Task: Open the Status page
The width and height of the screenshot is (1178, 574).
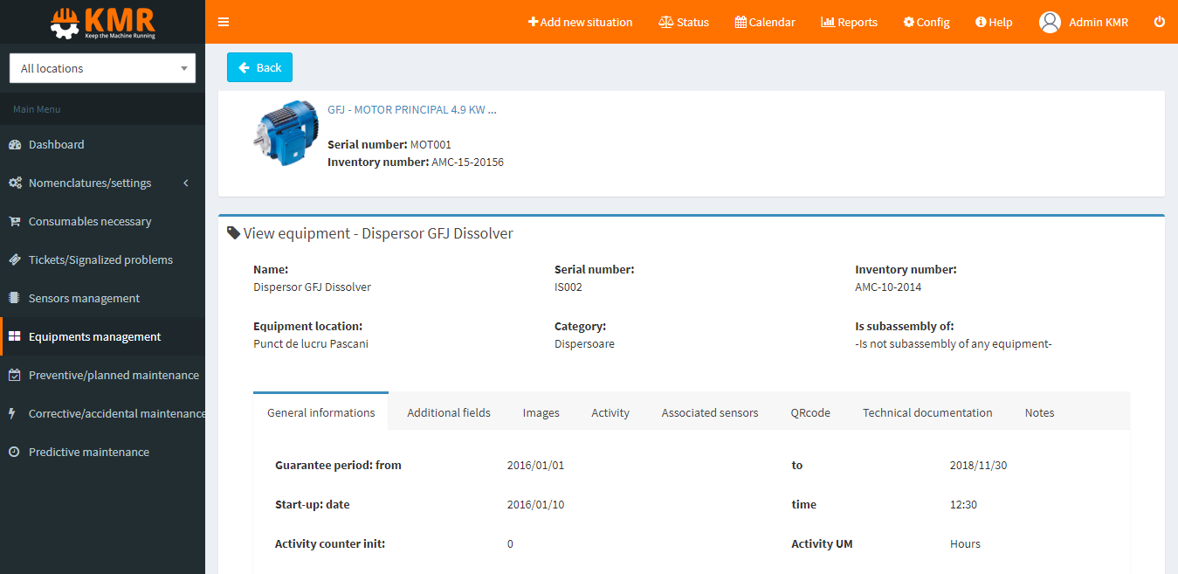Action: click(684, 22)
